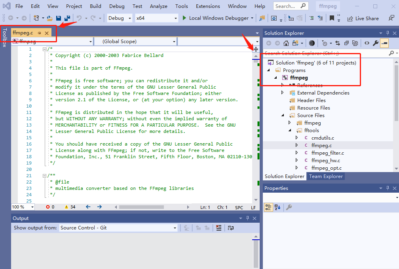Viewport: 399px width, 269px height.
Task: Open the Show output from dropdown
Action: point(118,228)
